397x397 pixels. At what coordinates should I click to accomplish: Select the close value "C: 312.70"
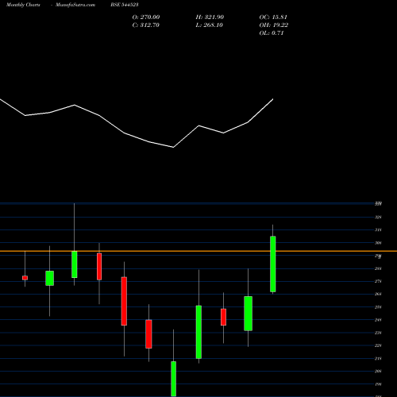[x=145, y=25]
